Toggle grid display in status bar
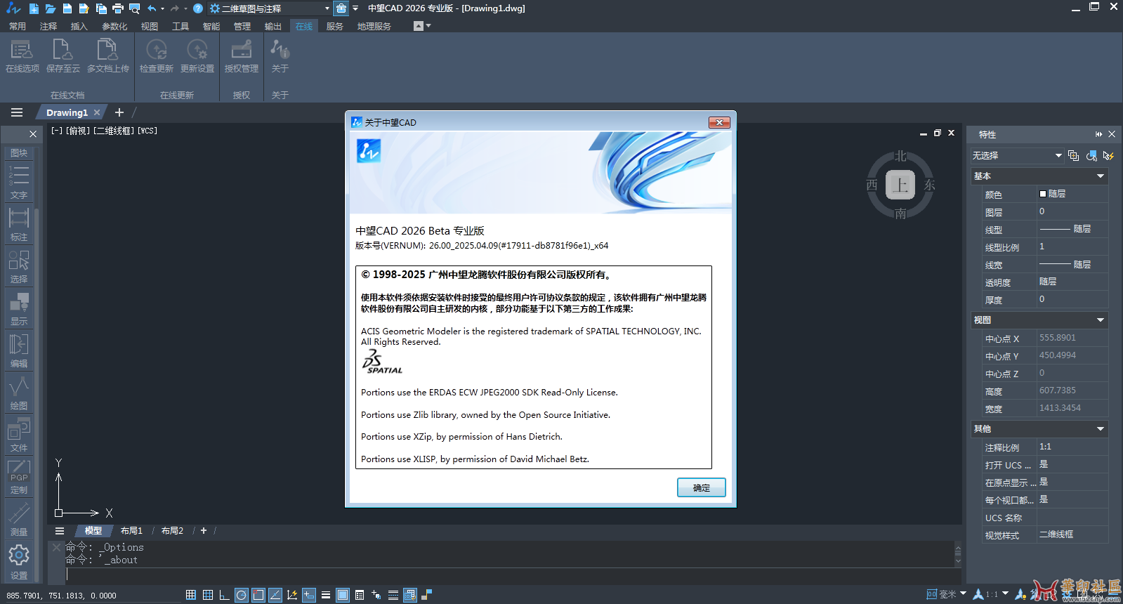 click(207, 595)
